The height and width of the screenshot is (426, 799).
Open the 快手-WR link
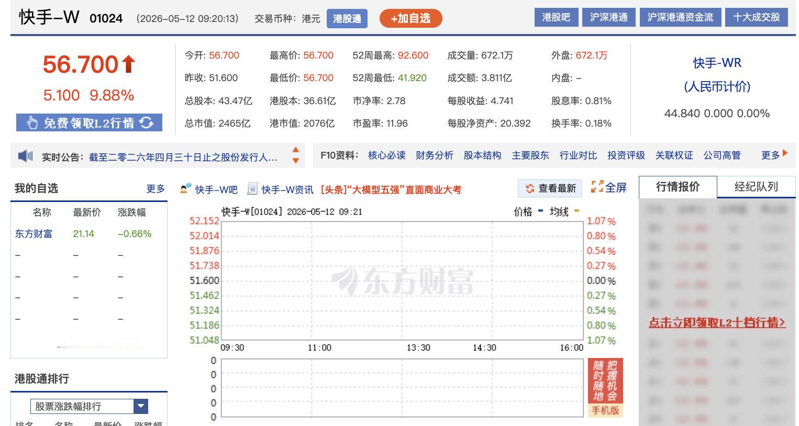coord(717,63)
